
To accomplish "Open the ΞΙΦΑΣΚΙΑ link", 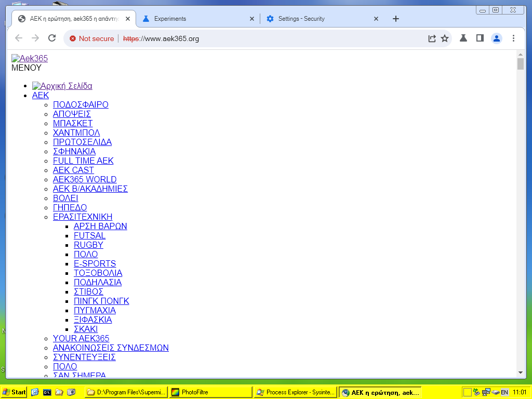I will click(x=93, y=320).
